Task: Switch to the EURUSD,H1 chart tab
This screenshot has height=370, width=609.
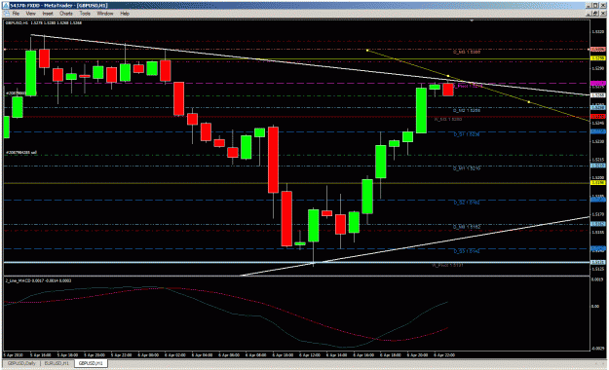Action: click(57, 363)
